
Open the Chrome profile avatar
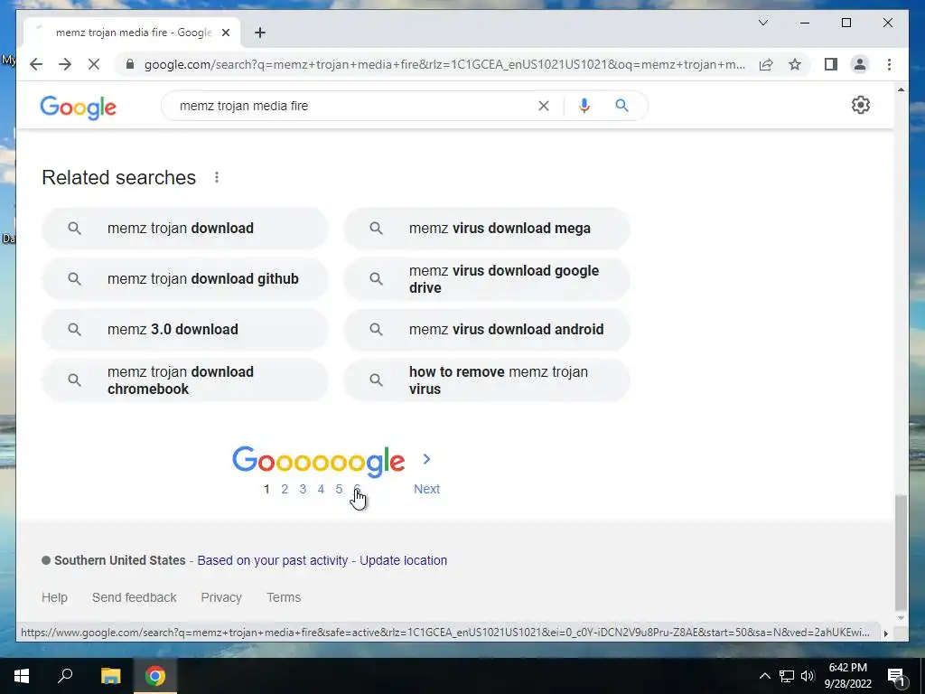860,64
